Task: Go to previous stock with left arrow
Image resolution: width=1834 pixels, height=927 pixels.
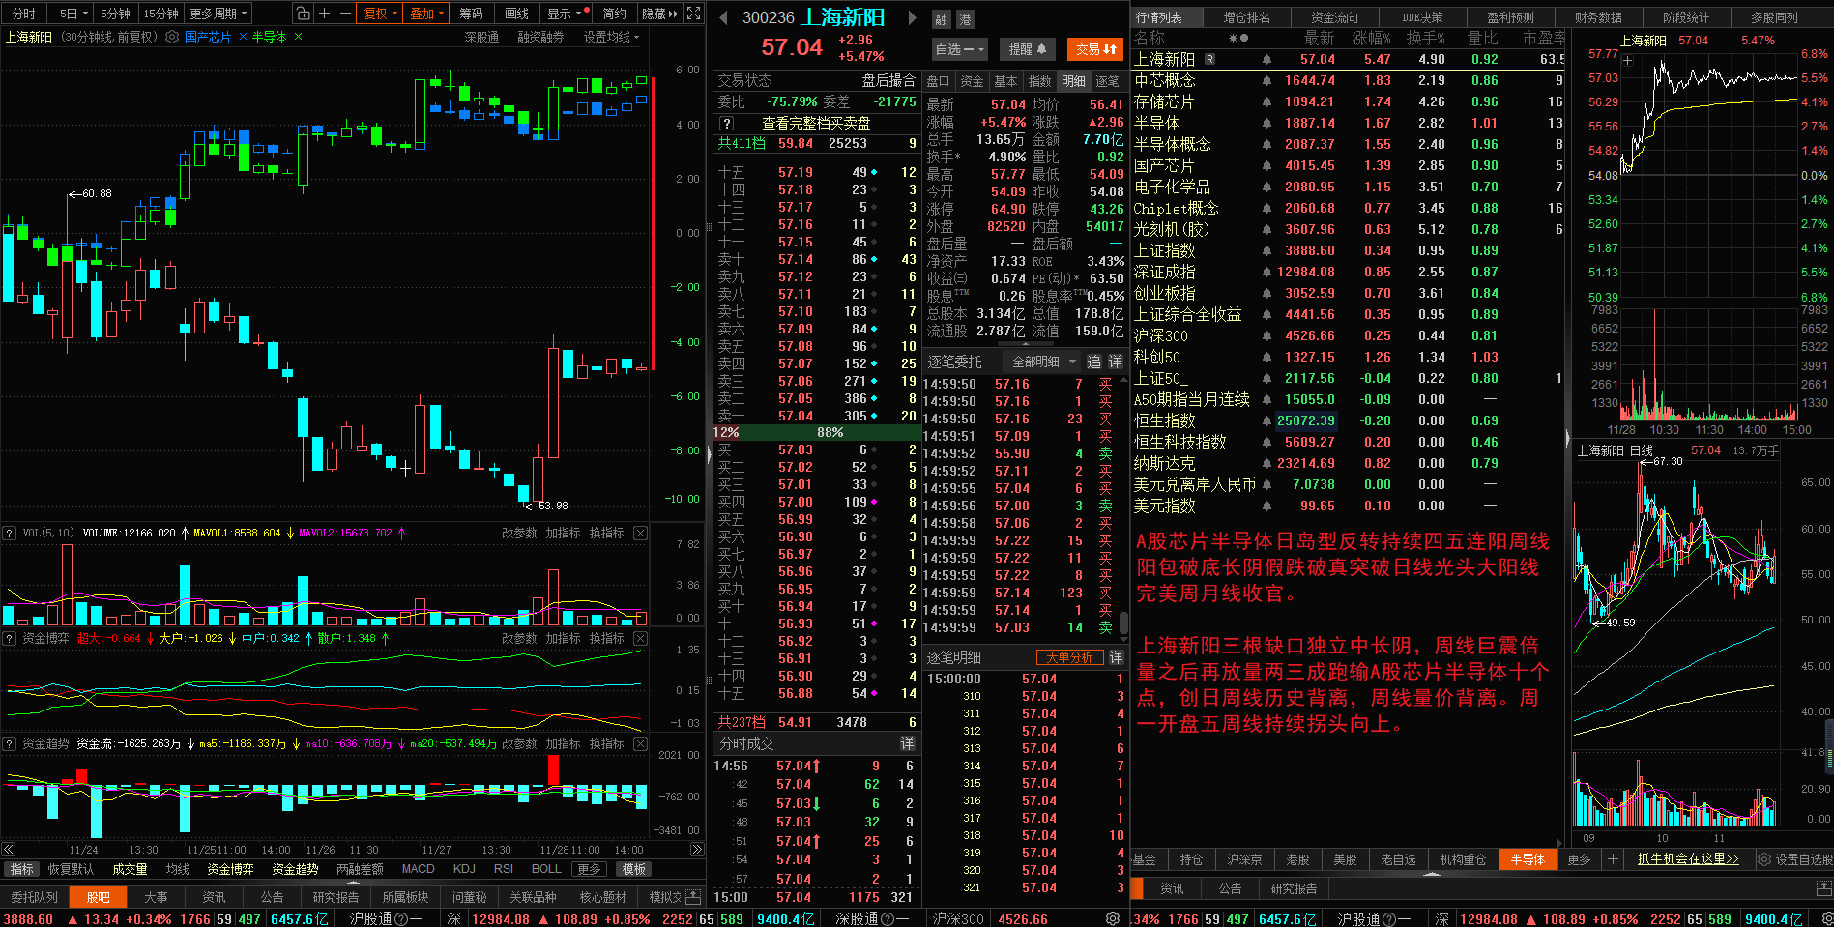Action: (723, 17)
